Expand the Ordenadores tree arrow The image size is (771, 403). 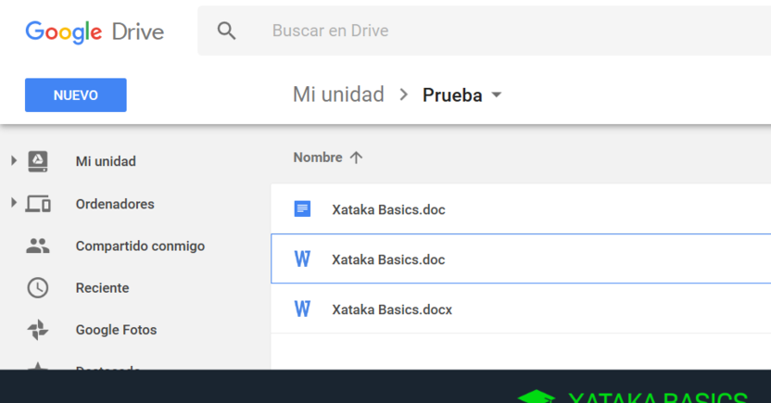click(x=14, y=203)
